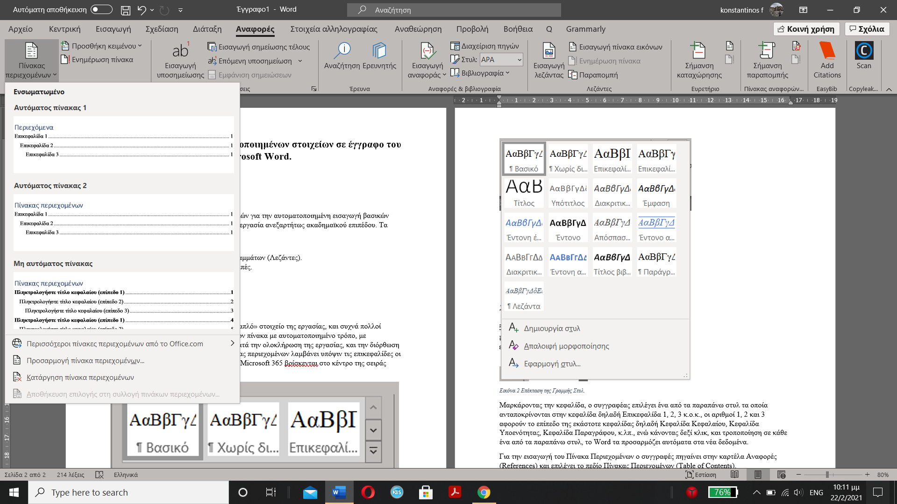897x504 pixels.
Task: Click the Κοινή χρήση button
Action: point(806,29)
